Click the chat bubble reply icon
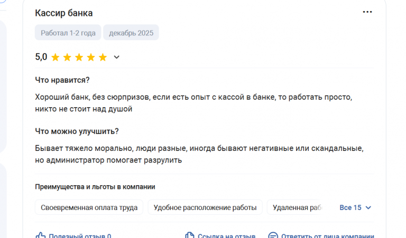Image resolution: width=406 pixels, height=238 pixels. (x=273, y=236)
